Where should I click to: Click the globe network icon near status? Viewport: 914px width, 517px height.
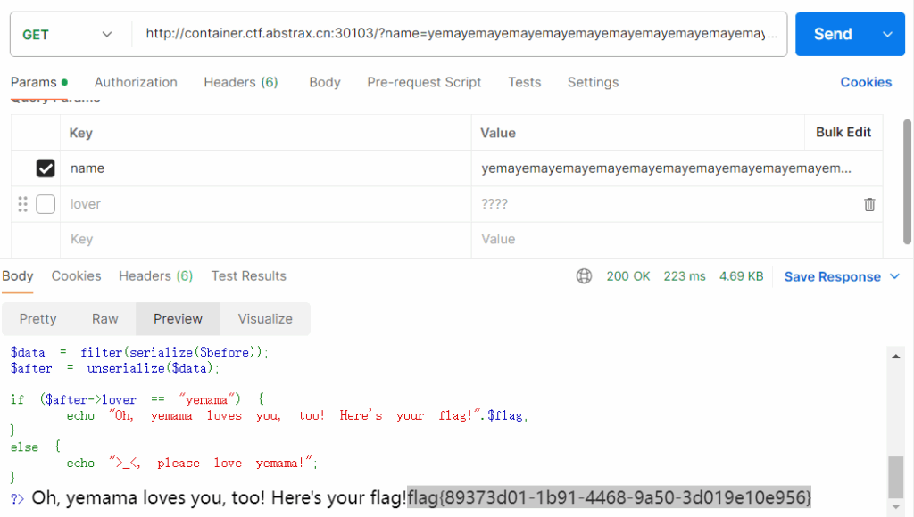click(x=584, y=276)
